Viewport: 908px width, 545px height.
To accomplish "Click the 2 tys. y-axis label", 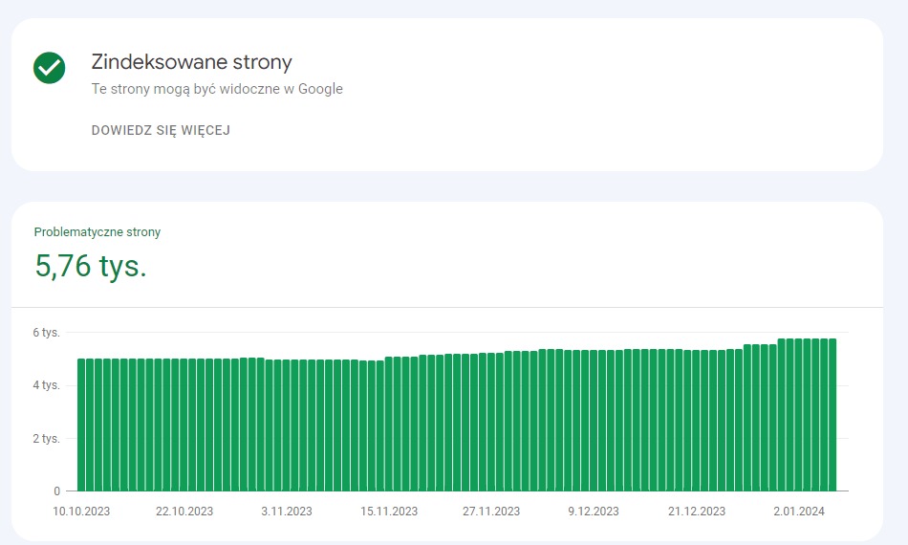I will pyautogui.click(x=46, y=439).
